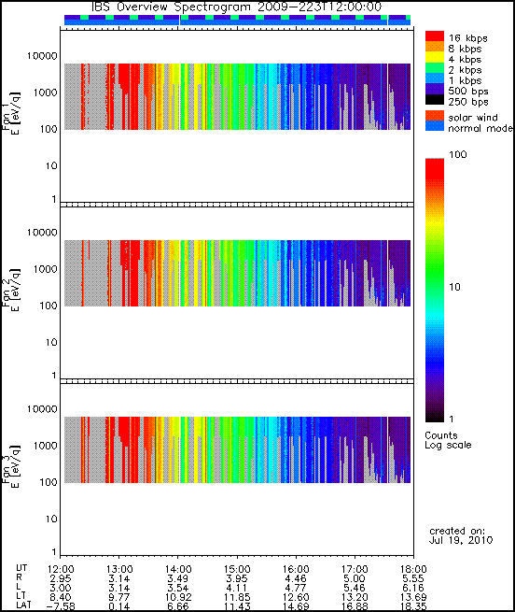Click the Fan 3 E [eV/q] axis label

(x=11, y=467)
